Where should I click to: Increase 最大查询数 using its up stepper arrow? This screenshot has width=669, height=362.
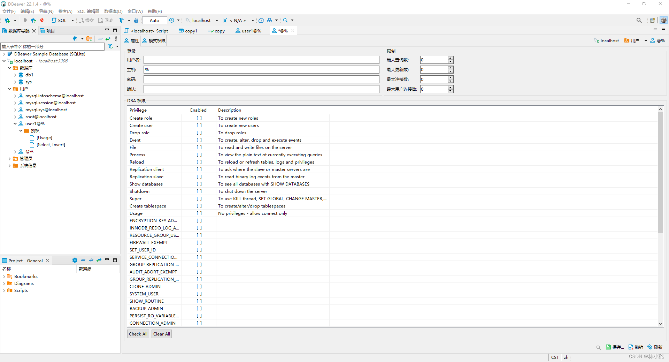click(450, 58)
